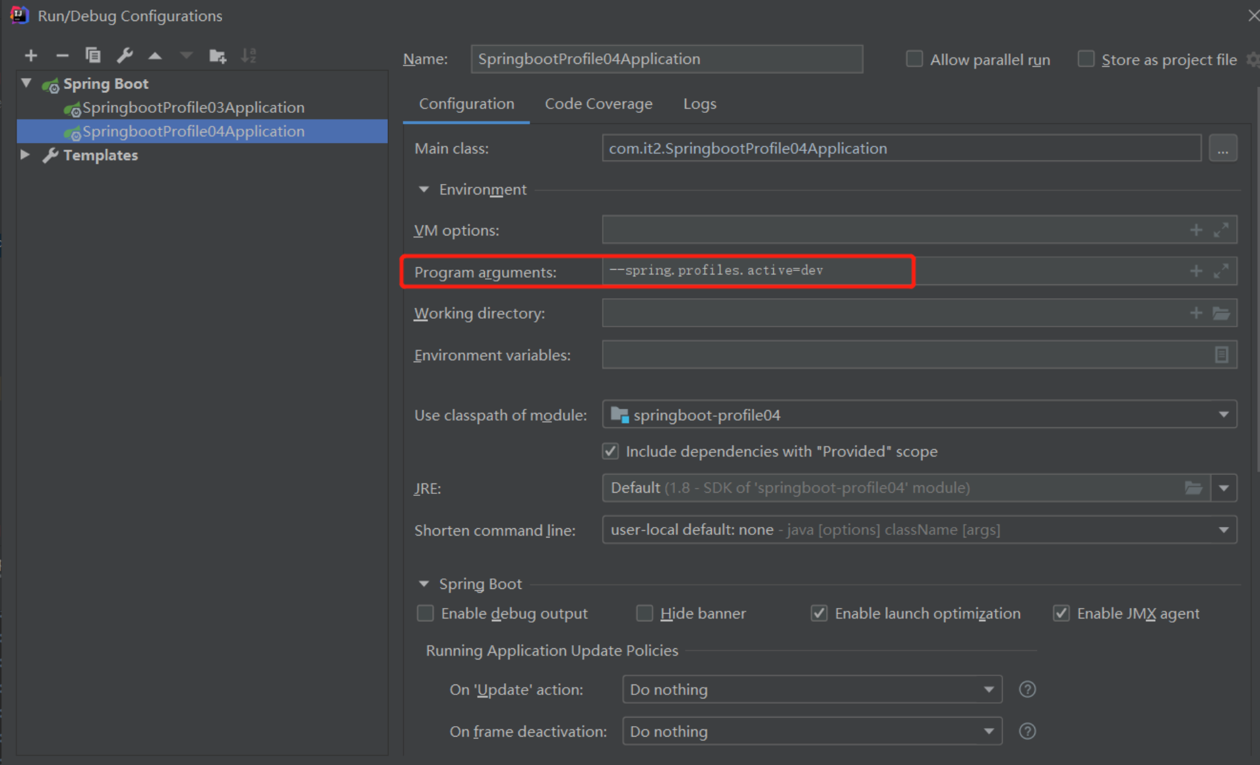Remove the selected configuration with the minus icon
Viewport: 1260px width, 765px height.
pyautogui.click(x=62, y=56)
